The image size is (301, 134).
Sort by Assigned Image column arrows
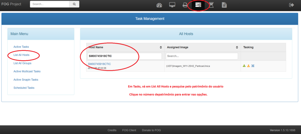[x=237, y=47]
